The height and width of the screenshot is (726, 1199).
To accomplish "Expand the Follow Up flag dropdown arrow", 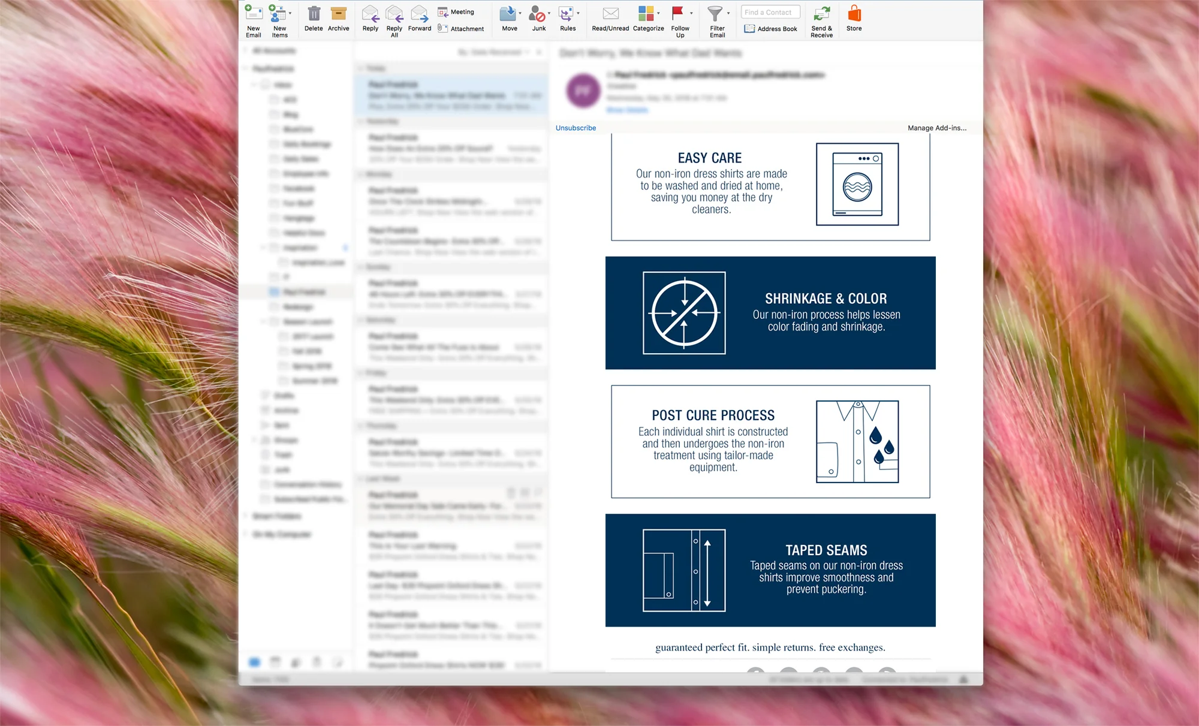I will point(691,13).
